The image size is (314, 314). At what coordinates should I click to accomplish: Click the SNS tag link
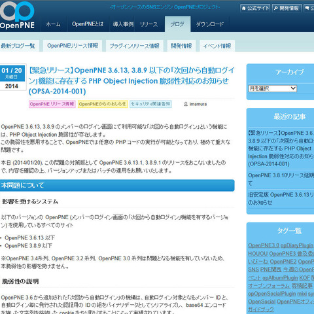(253, 270)
